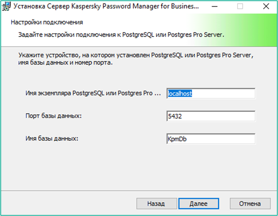Click the second line "имя базы данных и номер порта"
This screenshot has height=216, width=278.
click(x=65, y=63)
